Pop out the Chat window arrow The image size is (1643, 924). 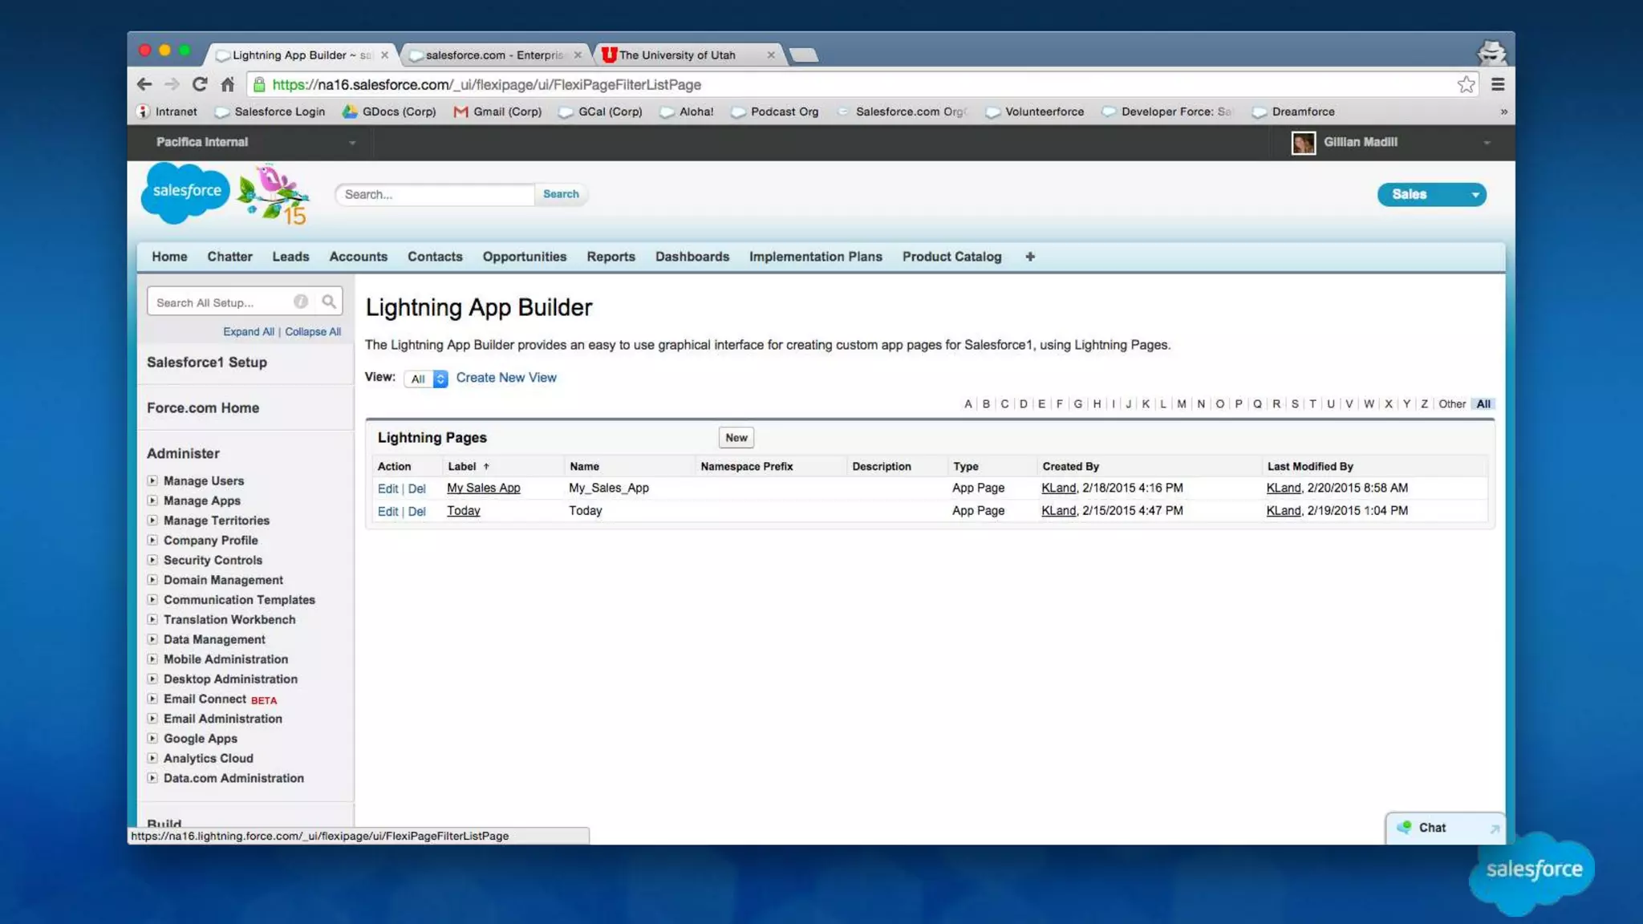(x=1494, y=829)
